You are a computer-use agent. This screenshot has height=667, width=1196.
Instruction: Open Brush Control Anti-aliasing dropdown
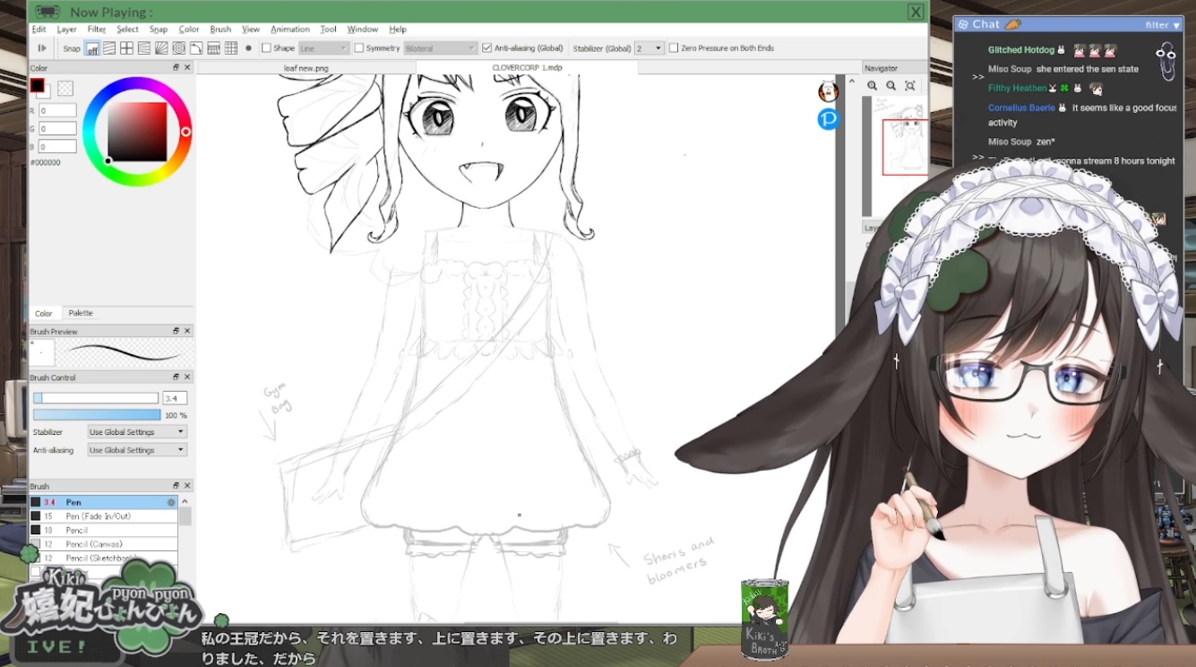[x=137, y=450]
